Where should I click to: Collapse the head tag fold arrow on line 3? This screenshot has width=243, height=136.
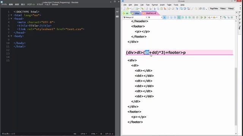tap(11, 19)
